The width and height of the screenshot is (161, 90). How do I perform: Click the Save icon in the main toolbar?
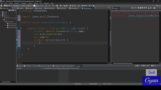click(5, 6)
